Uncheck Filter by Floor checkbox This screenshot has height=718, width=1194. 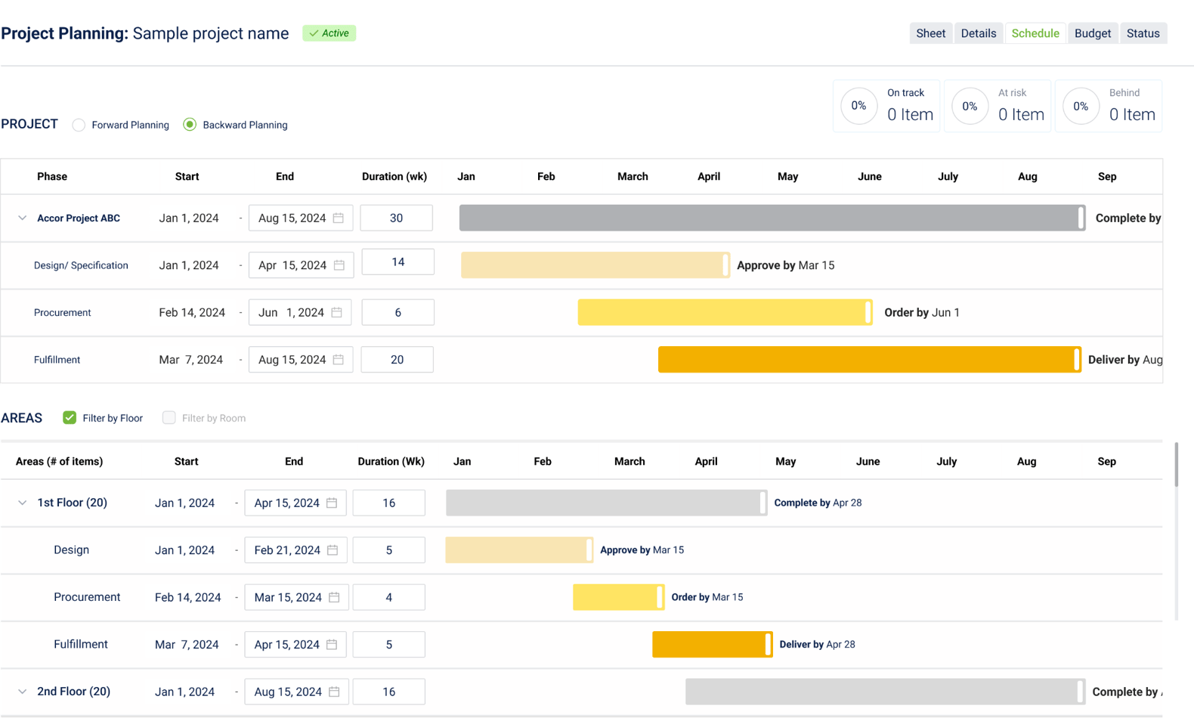(x=70, y=417)
